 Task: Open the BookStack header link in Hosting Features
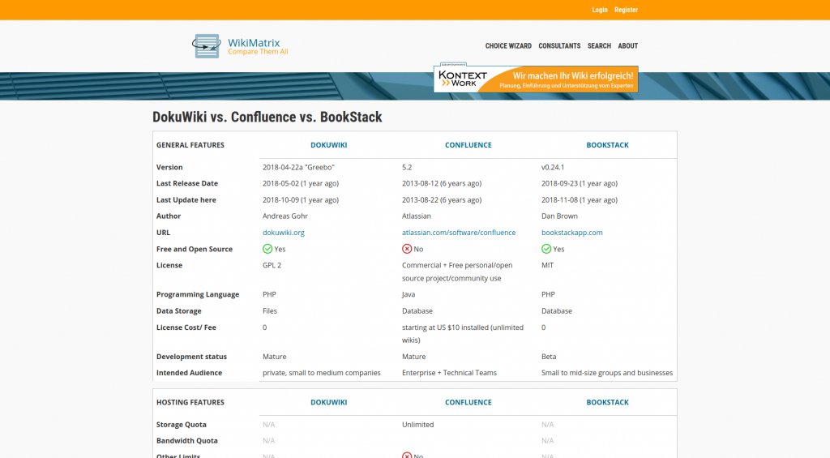(607, 402)
